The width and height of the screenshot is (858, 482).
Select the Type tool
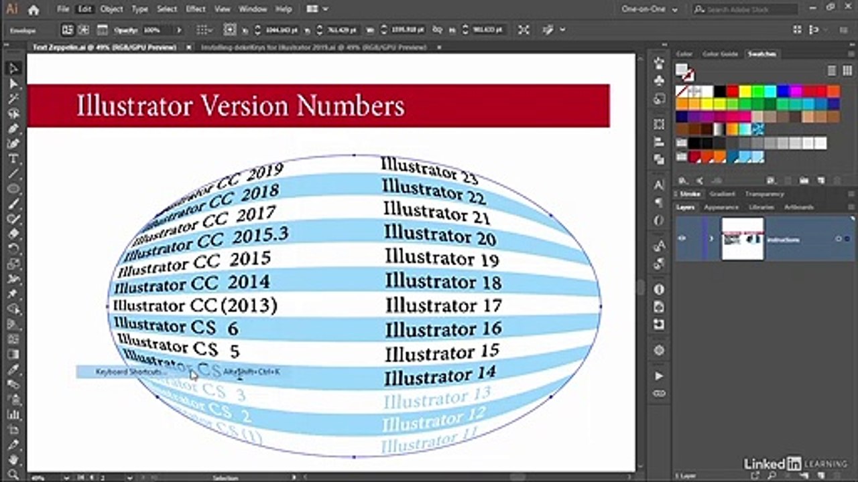[13, 159]
